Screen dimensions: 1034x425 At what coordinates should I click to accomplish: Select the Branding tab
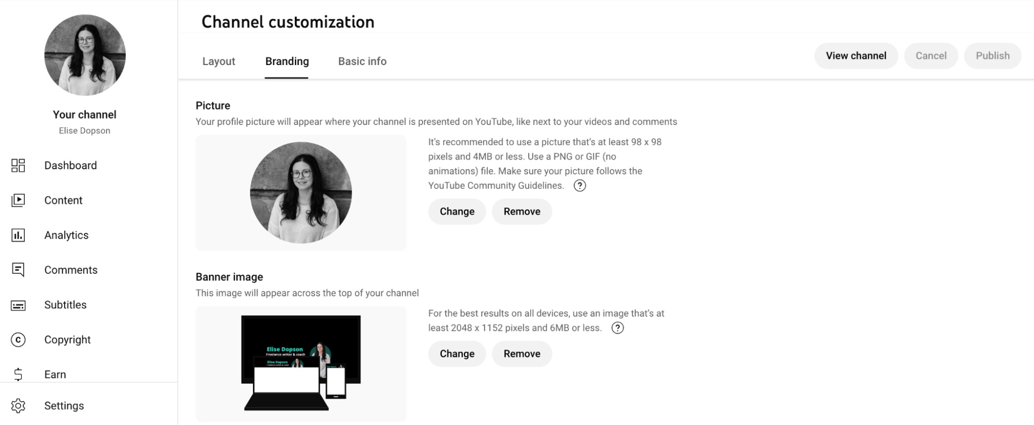pyautogui.click(x=287, y=61)
